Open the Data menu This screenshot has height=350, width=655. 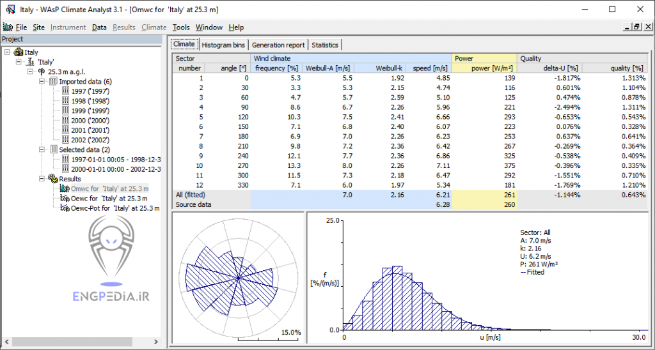pos(99,27)
